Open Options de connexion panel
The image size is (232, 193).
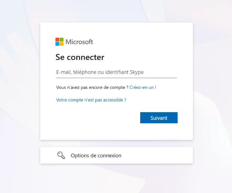tap(116, 155)
